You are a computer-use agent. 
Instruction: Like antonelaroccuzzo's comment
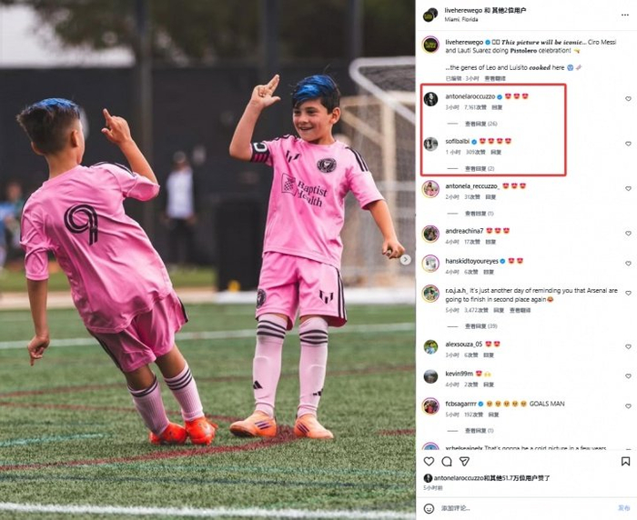[628, 99]
